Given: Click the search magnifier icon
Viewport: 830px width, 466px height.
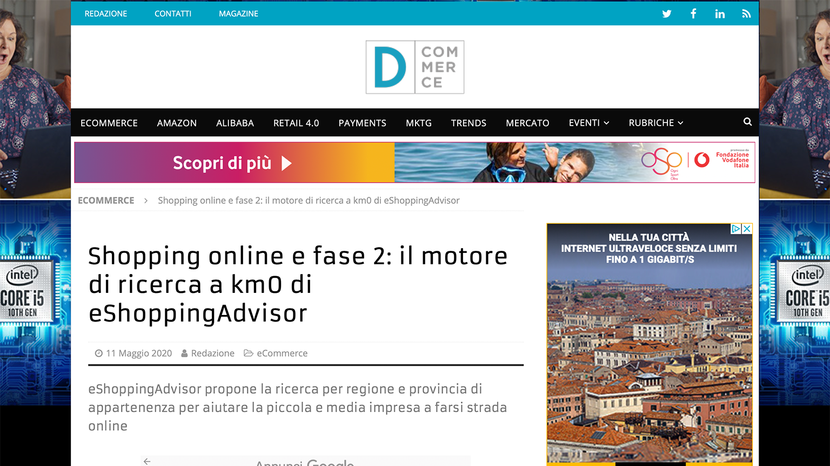Looking at the screenshot, I should (747, 122).
